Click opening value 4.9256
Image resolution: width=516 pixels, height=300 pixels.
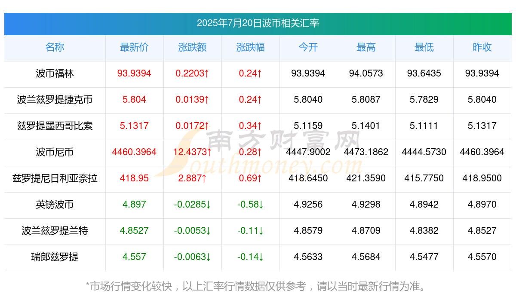tap(308, 205)
